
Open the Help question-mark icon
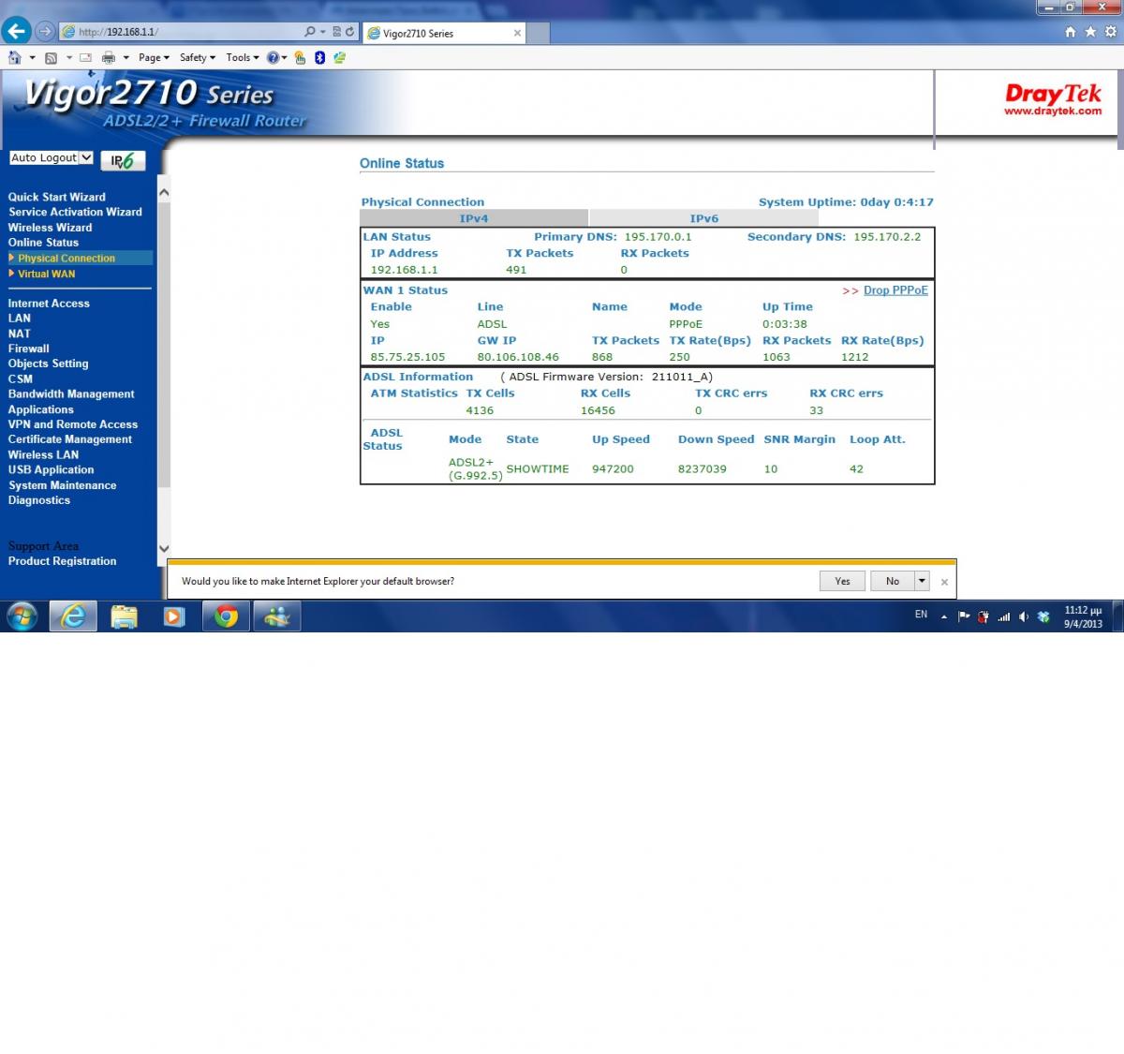(x=273, y=57)
